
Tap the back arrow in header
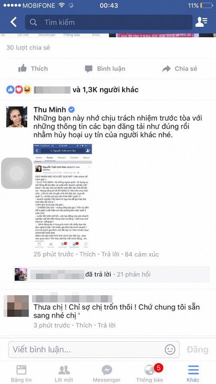pyautogui.click(x=14, y=22)
